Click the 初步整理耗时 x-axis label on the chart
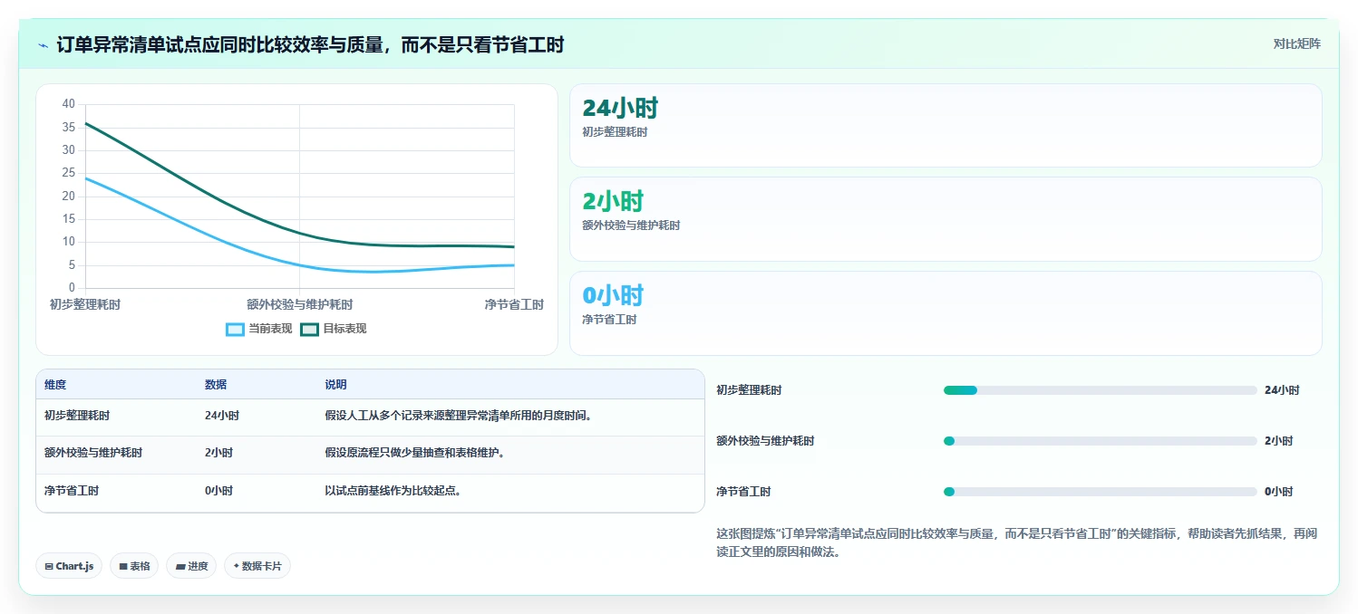The image size is (1358, 614). [x=85, y=304]
